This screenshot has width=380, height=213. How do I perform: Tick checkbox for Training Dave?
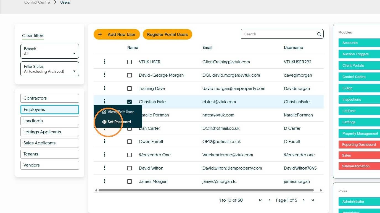tap(130, 89)
